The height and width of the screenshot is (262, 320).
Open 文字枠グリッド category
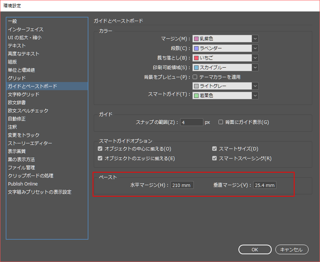[x=47, y=95]
